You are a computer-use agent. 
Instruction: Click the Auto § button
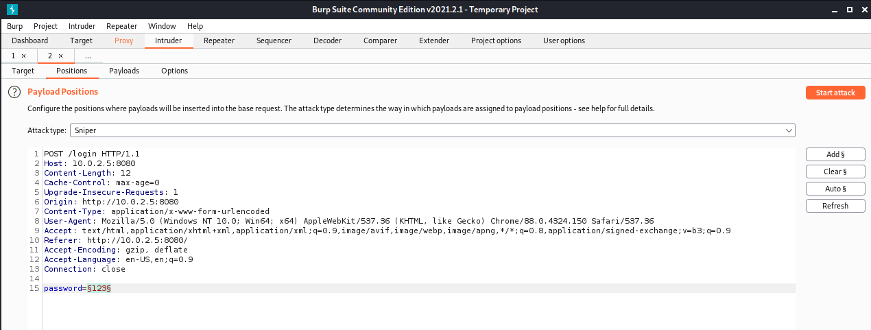835,189
